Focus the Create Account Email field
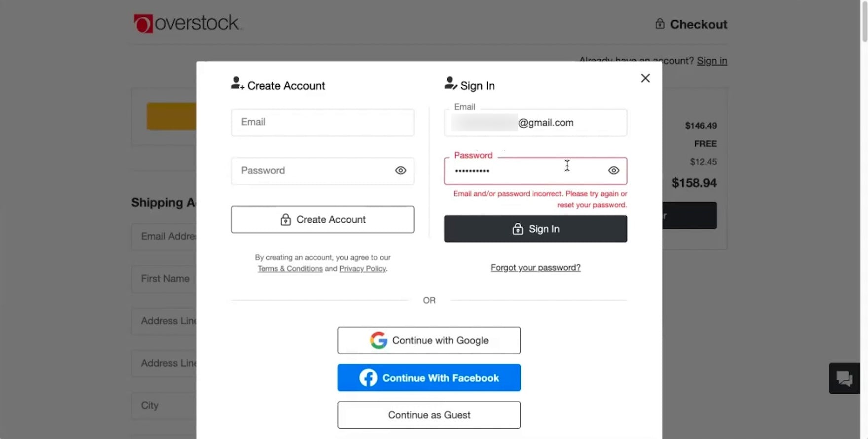The width and height of the screenshot is (868, 439). coord(323,122)
